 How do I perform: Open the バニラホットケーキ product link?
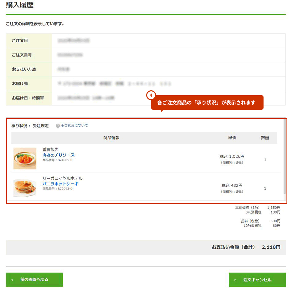tap(60, 184)
